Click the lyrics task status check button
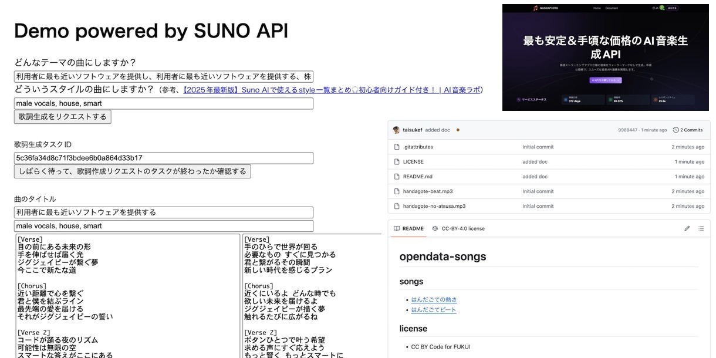Screen dimensions: 716x358 pyautogui.click(x=133, y=171)
